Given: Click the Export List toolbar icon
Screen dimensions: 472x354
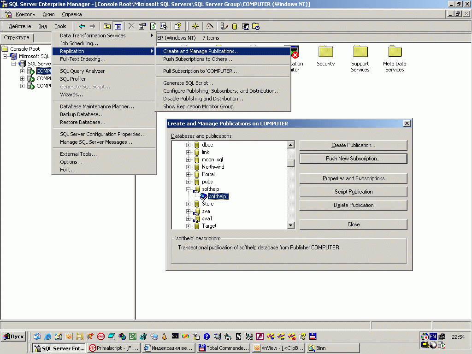Looking at the screenshot, I should click(x=164, y=26).
